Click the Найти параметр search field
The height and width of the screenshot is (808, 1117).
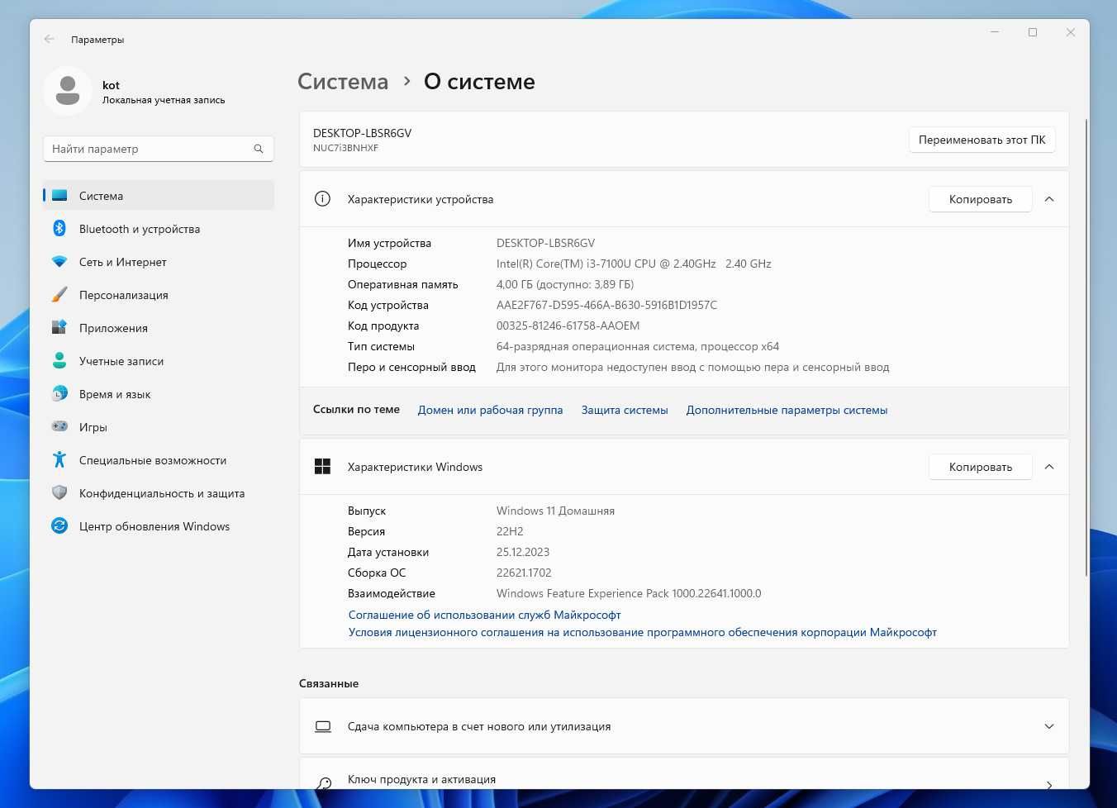pyautogui.click(x=158, y=149)
